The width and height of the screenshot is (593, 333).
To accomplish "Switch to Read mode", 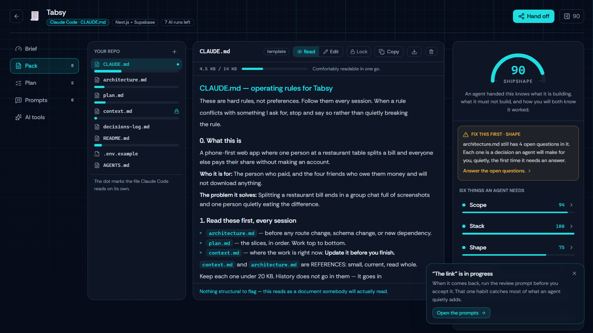I will (306, 52).
